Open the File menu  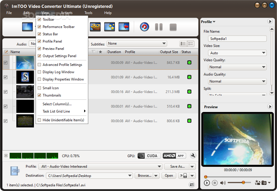click(9, 13)
